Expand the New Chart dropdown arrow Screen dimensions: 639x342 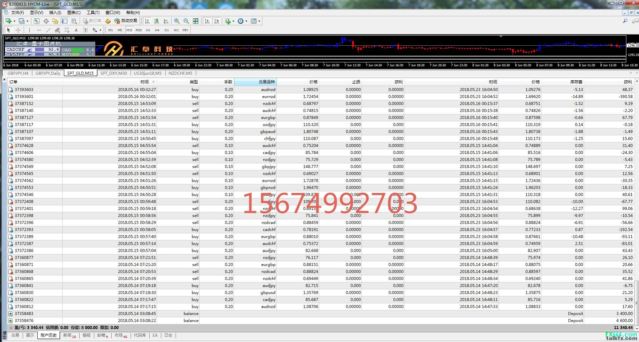[14, 21]
